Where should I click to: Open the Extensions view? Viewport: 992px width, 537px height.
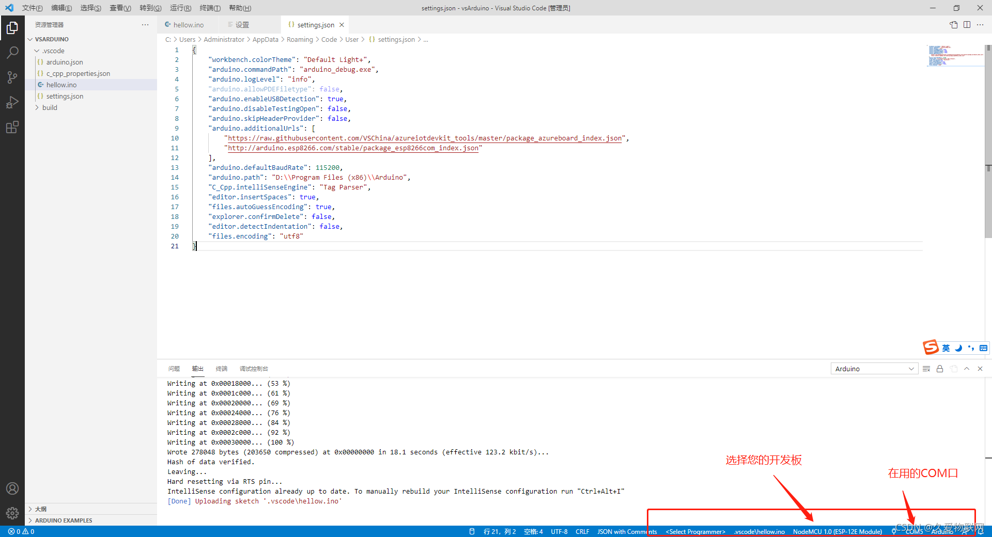coord(12,127)
